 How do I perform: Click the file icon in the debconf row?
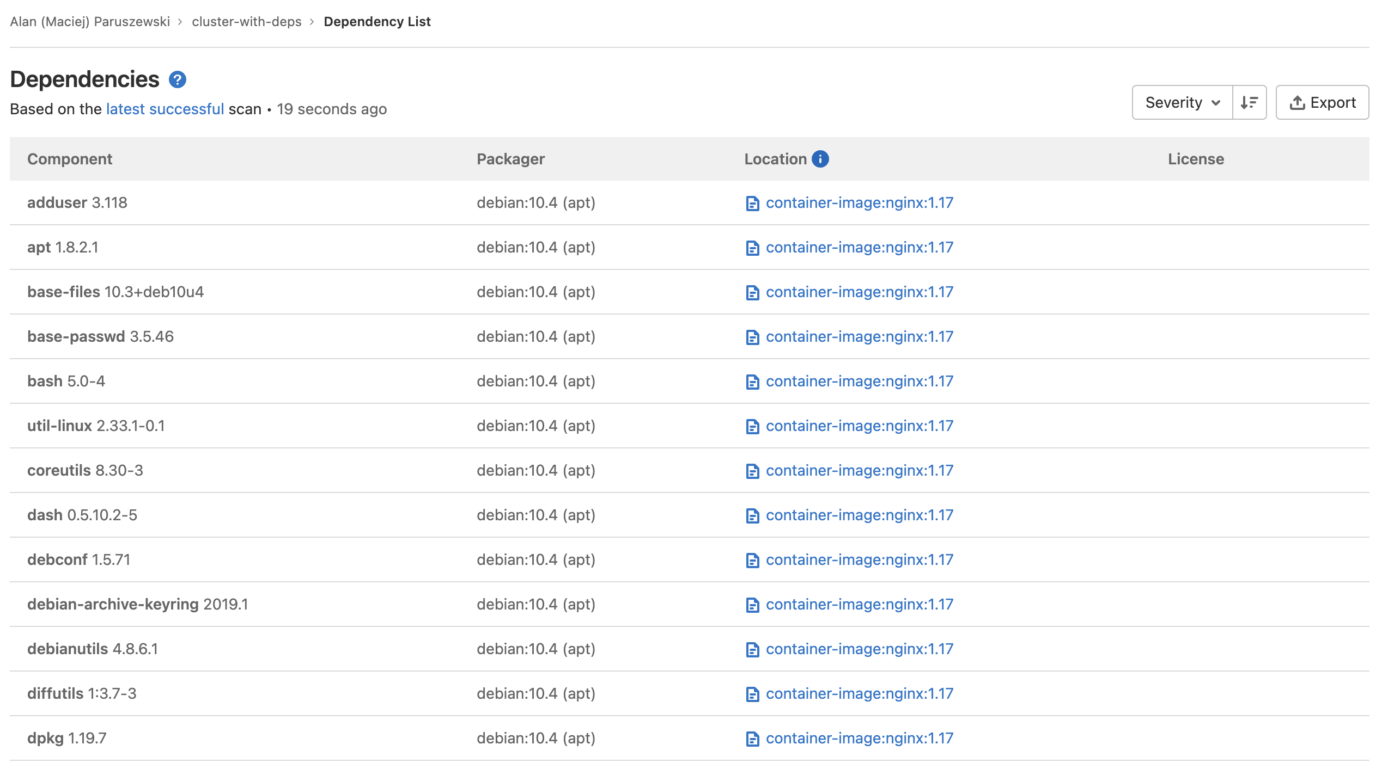pos(752,559)
